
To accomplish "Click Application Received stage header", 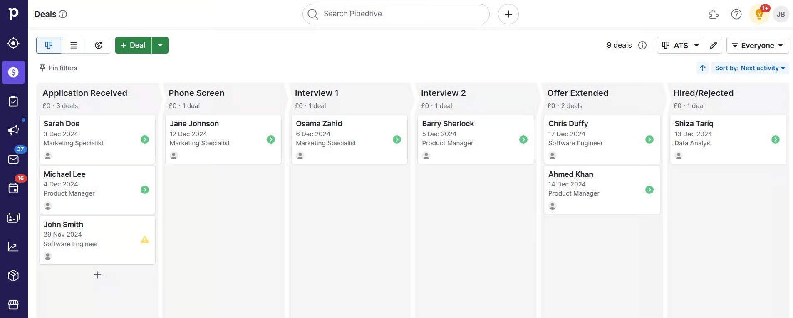I will click(85, 93).
